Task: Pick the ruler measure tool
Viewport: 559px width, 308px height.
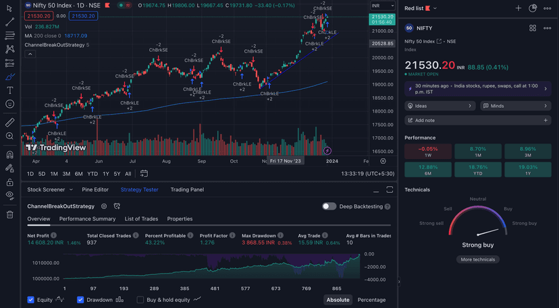Action: pos(9,123)
